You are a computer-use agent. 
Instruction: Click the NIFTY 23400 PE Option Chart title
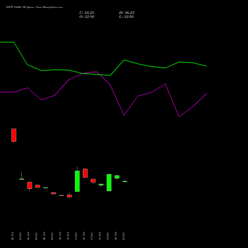point(34,7)
